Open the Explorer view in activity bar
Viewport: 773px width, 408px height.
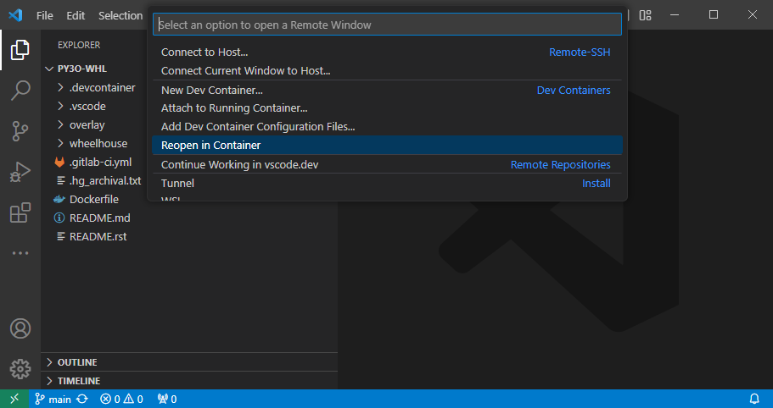[20, 50]
